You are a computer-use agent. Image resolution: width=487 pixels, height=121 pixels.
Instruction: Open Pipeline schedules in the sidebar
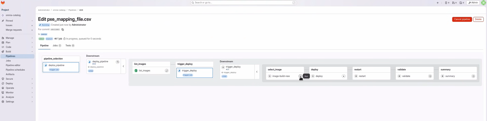coord(17,70)
